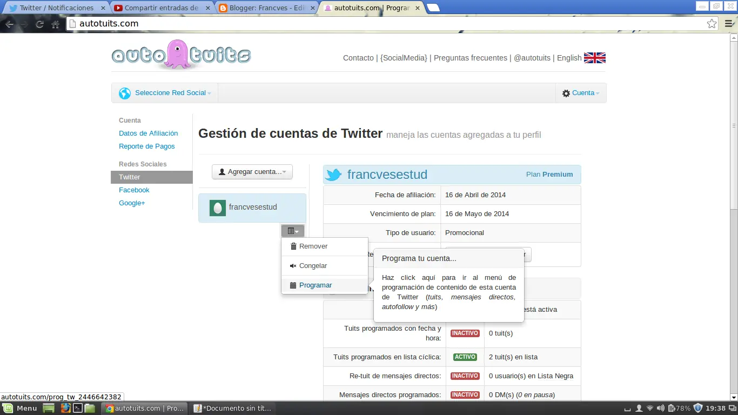738x415 pixels.
Task: Click the shield update tray icon
Action: click(698, 408)
